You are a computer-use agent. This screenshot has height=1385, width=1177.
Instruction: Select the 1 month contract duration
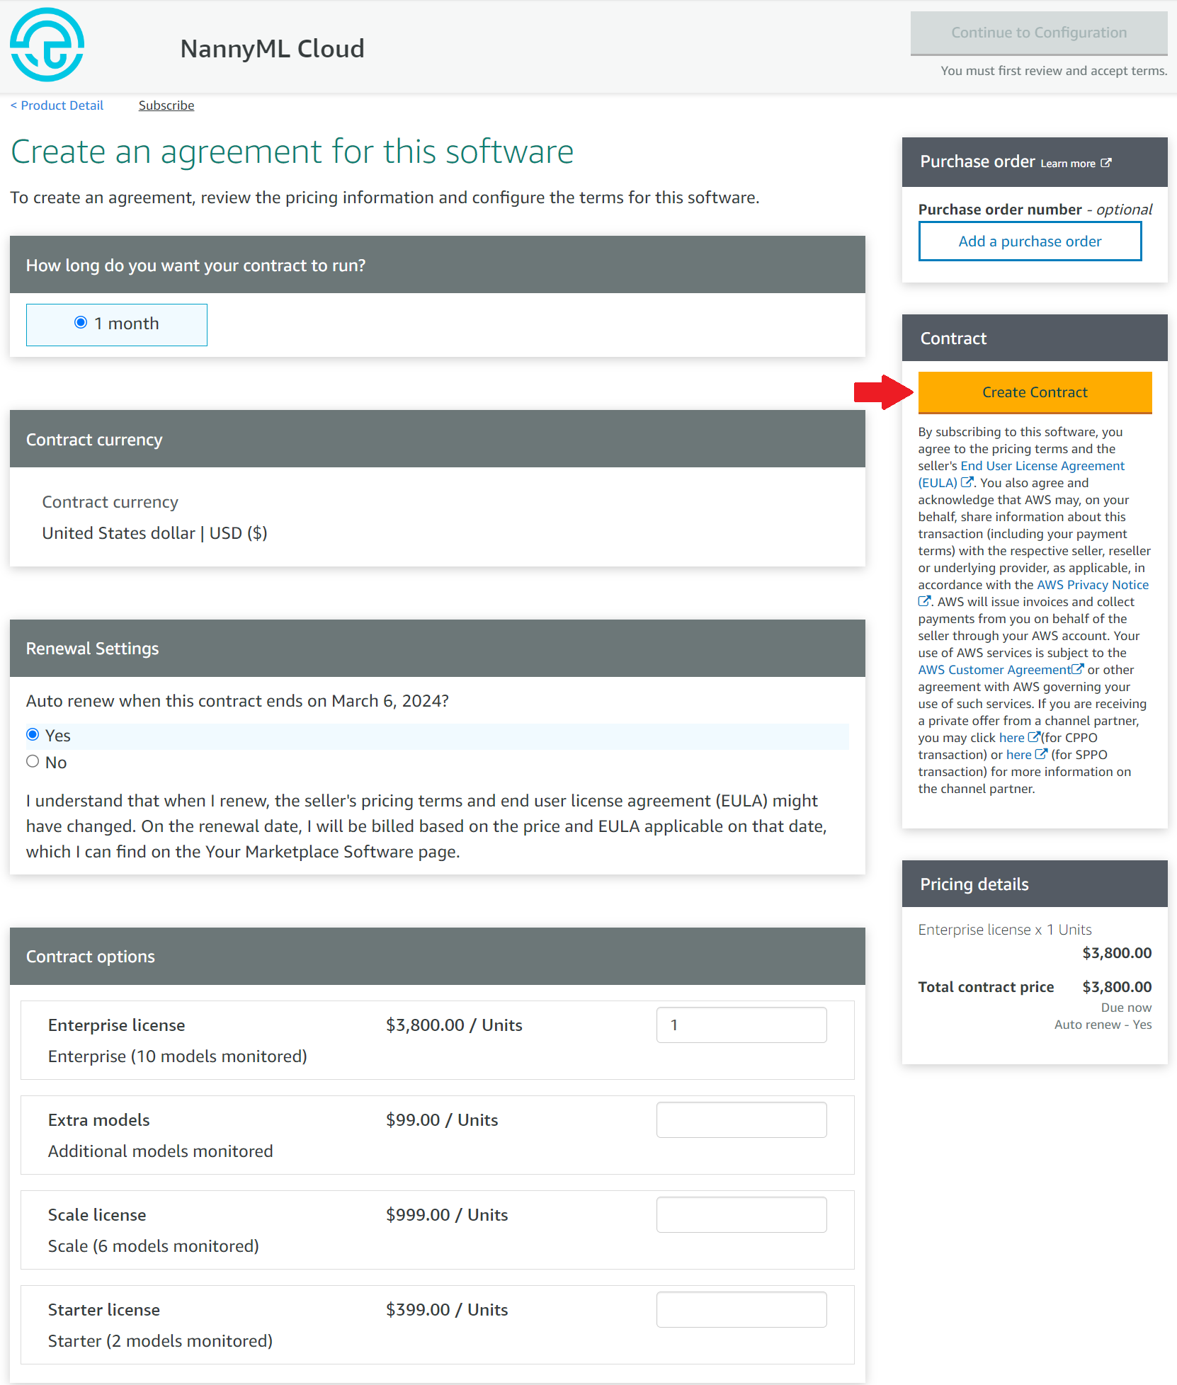coord(81,323)
